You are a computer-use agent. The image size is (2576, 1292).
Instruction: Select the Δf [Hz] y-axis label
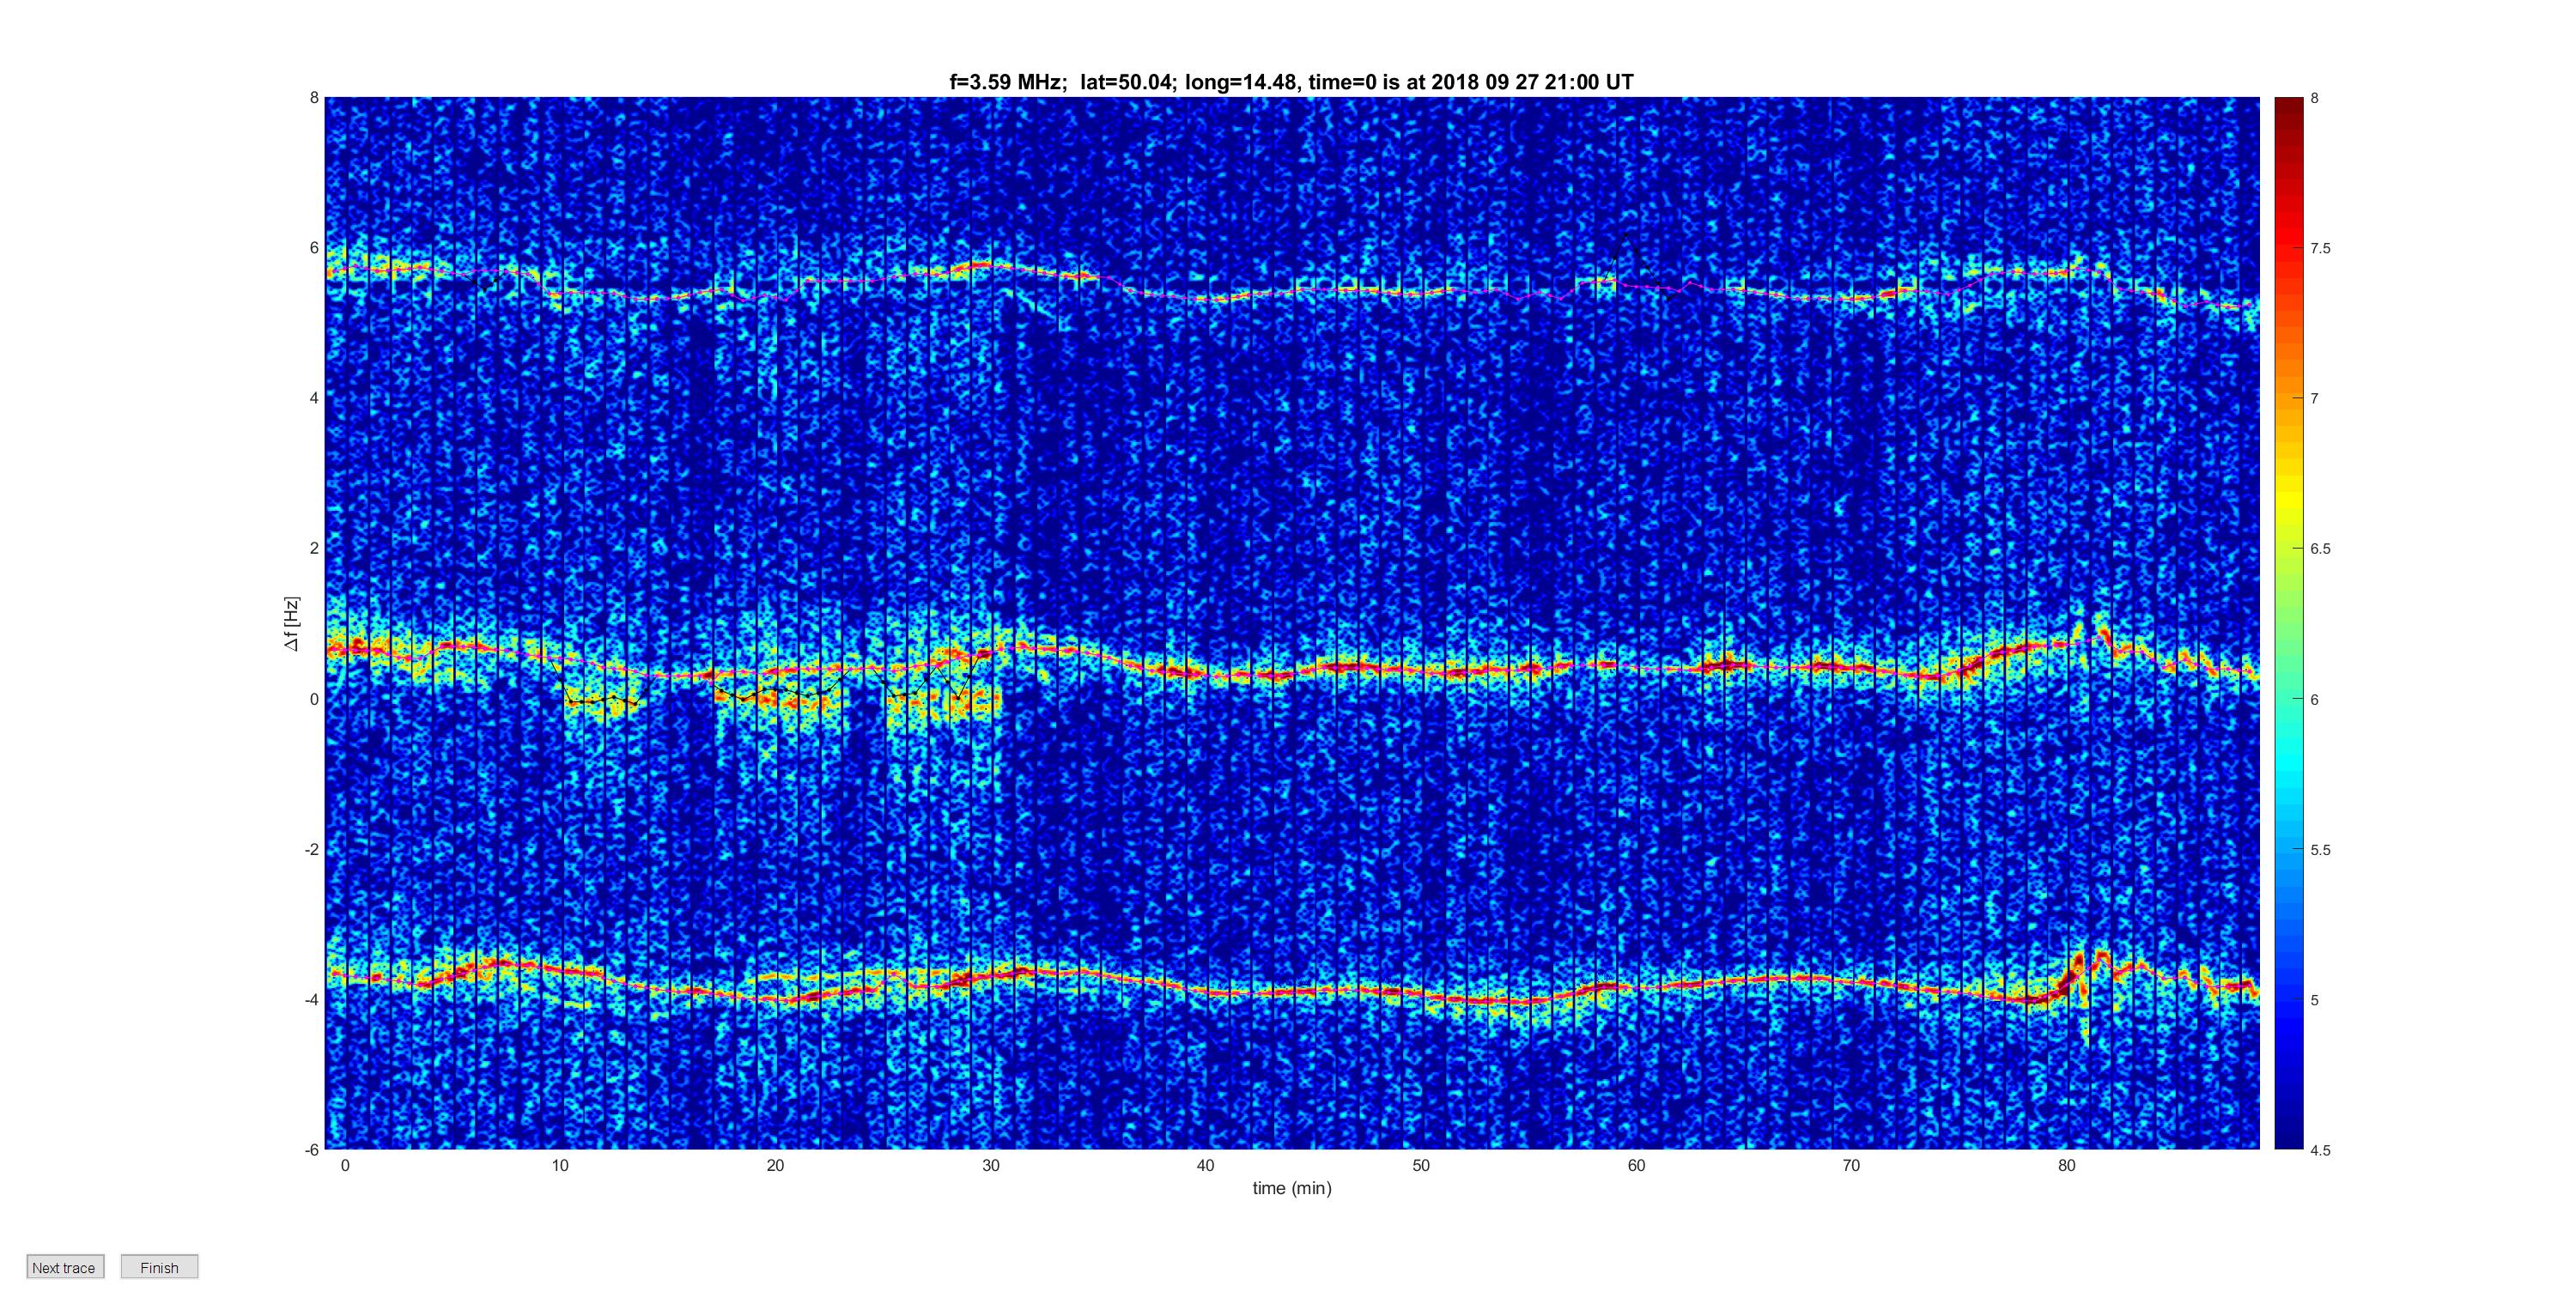click(291, 624)
